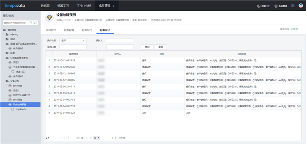The width and height of the screenshot is (306, 144).
Task: Click the 测试 folder icon
Action: [7, 39]
